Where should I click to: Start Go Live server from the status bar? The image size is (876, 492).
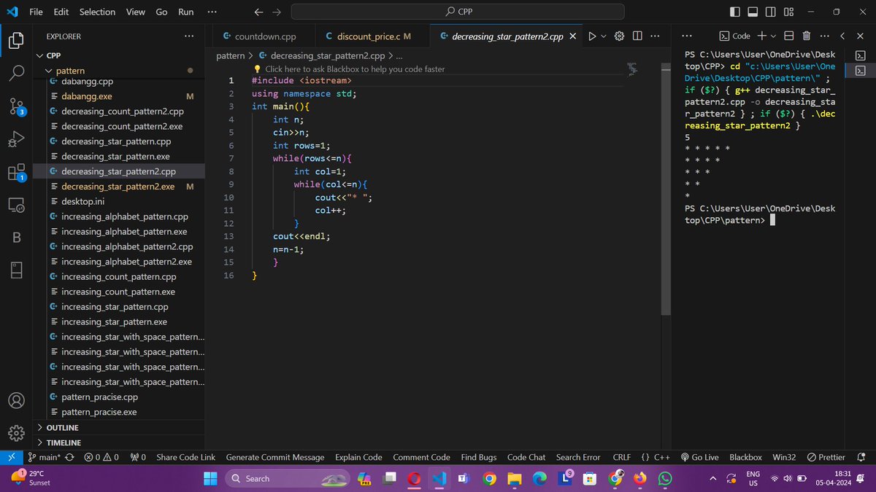699,457
